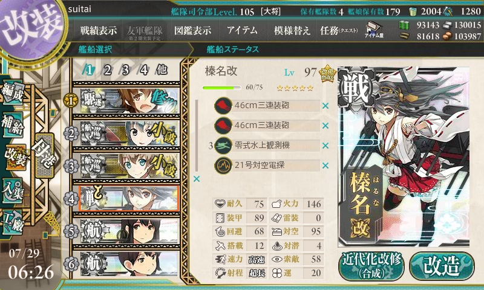
Task: Switch to fleet tab 3
Action: coord(125,70)
